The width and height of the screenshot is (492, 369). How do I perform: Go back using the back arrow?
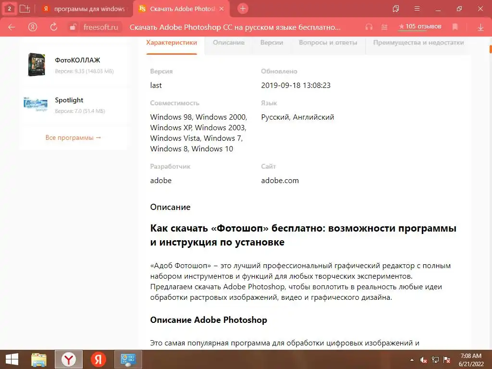tap(12, 27)
